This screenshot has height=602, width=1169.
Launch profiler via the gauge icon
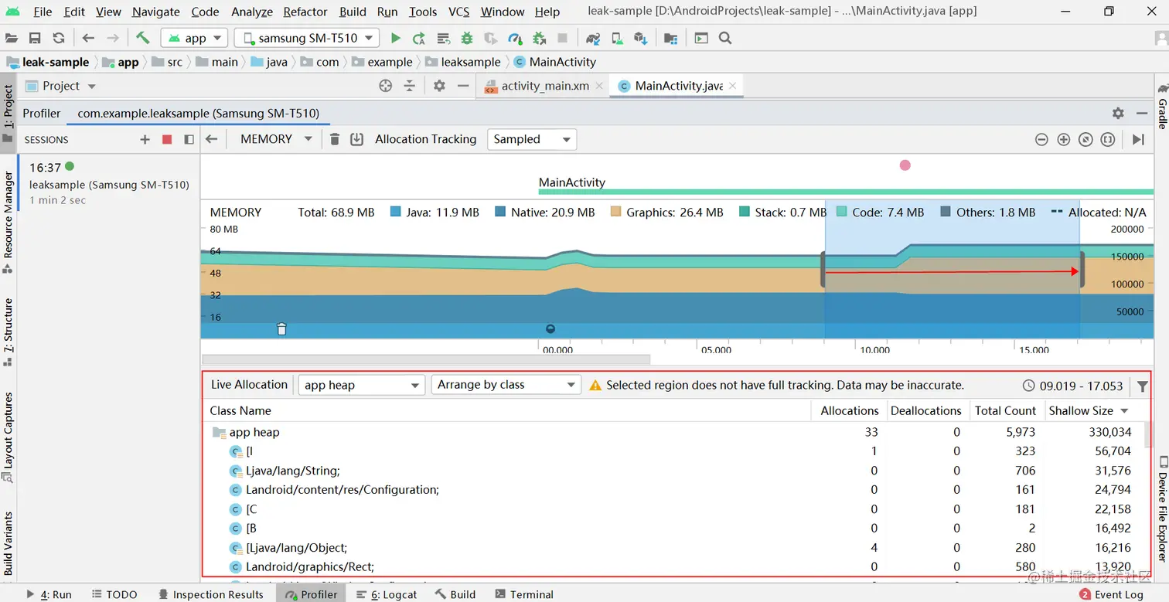[515, 38]
